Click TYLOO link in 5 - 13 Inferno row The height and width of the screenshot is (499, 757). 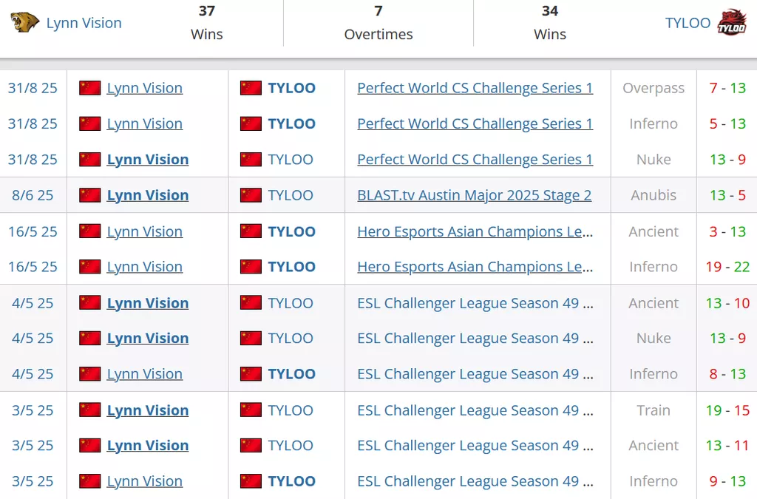291,123
